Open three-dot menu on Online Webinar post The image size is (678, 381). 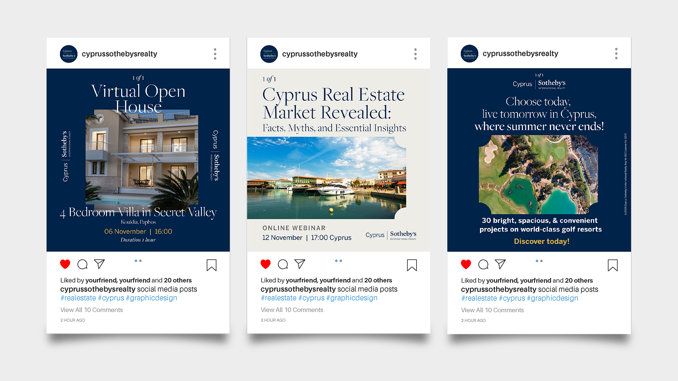(x=415, y=54)
